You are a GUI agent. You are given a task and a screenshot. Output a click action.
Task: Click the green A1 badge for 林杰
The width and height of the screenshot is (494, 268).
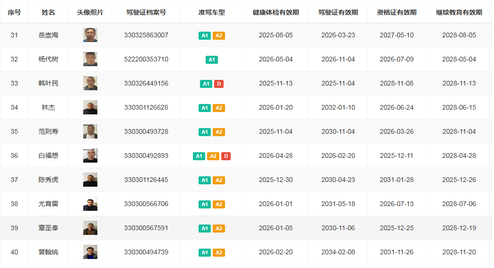(205, 108)
